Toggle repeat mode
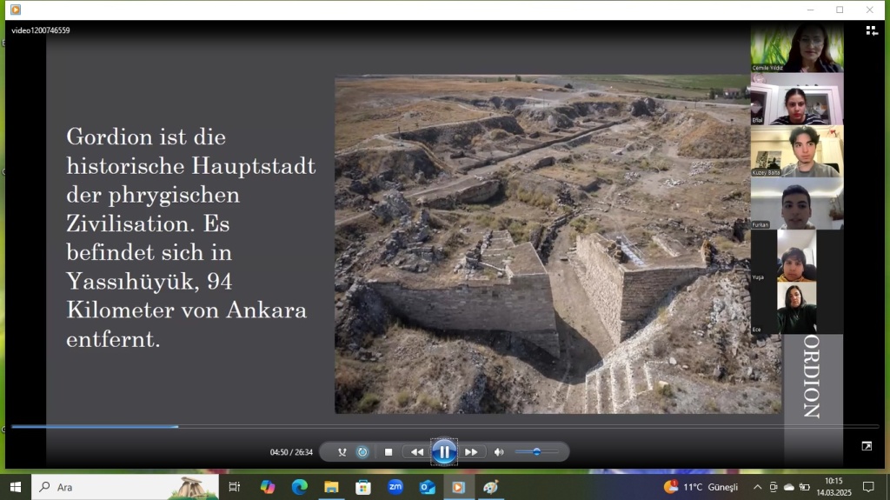The image size is (890, 500). pos(362,452)
